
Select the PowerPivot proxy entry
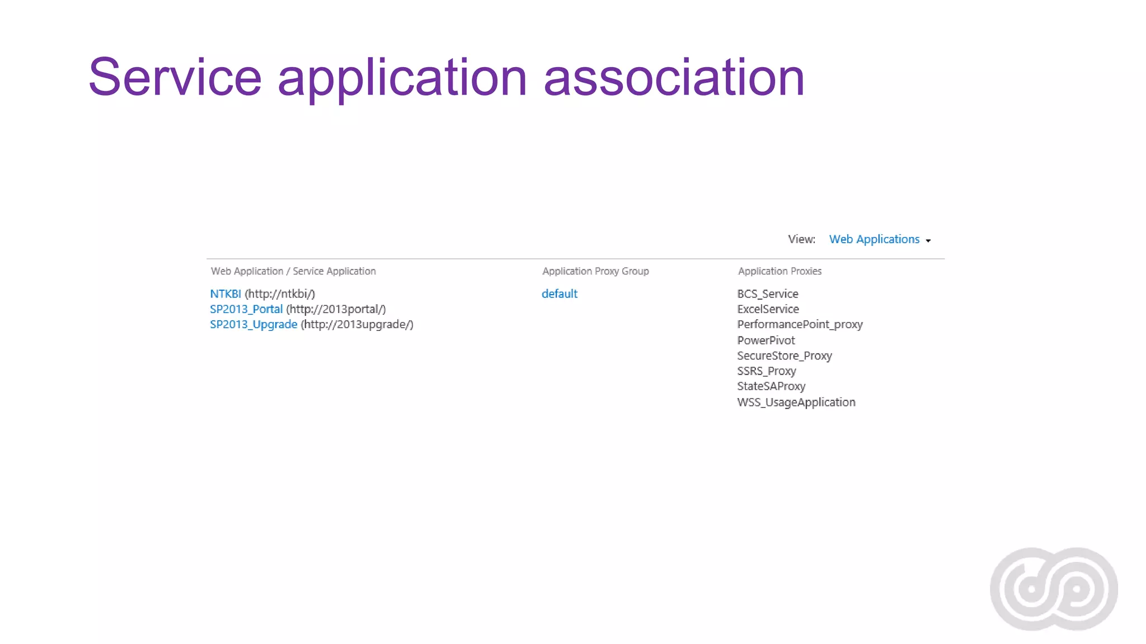765,340
